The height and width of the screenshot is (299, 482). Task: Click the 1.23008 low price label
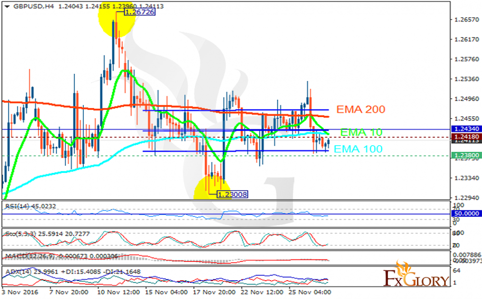coord(232,194)
